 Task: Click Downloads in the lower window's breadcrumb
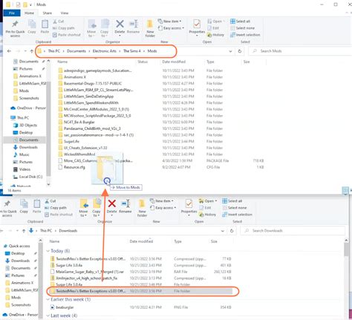point(68,231)
